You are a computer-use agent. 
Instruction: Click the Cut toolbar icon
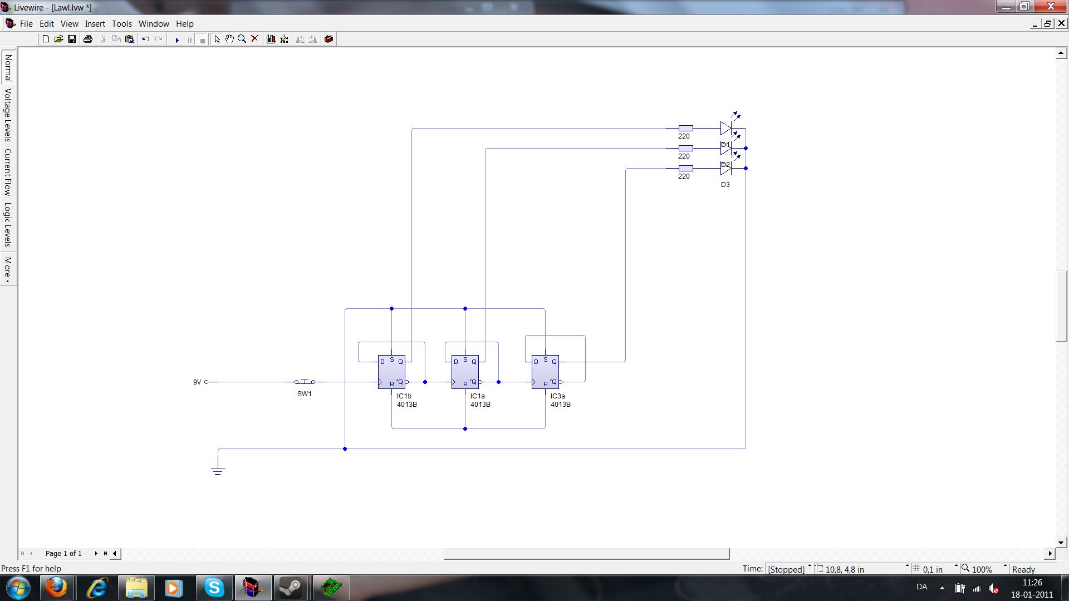point(104,39)
